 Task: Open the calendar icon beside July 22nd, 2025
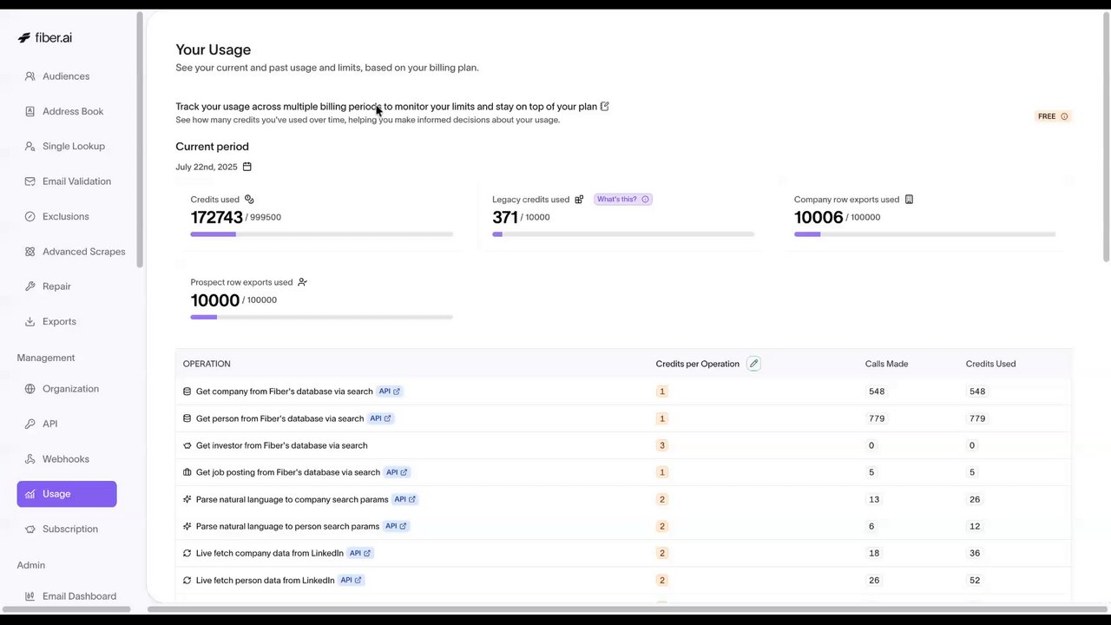click(x=247, y=167)
